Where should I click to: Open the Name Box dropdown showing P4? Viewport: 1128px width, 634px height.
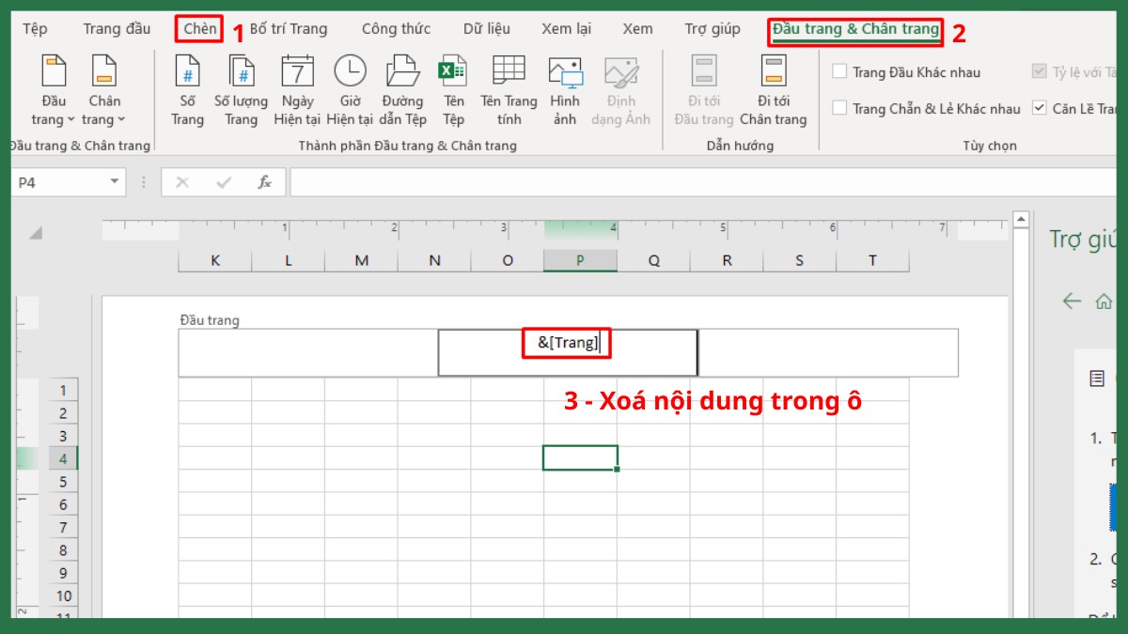tap(117, 181)
